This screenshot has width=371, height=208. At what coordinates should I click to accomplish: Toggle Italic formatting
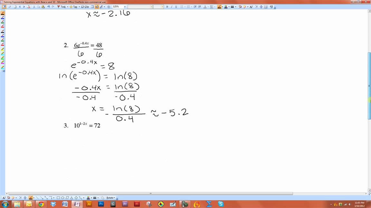tap(171, 7)
